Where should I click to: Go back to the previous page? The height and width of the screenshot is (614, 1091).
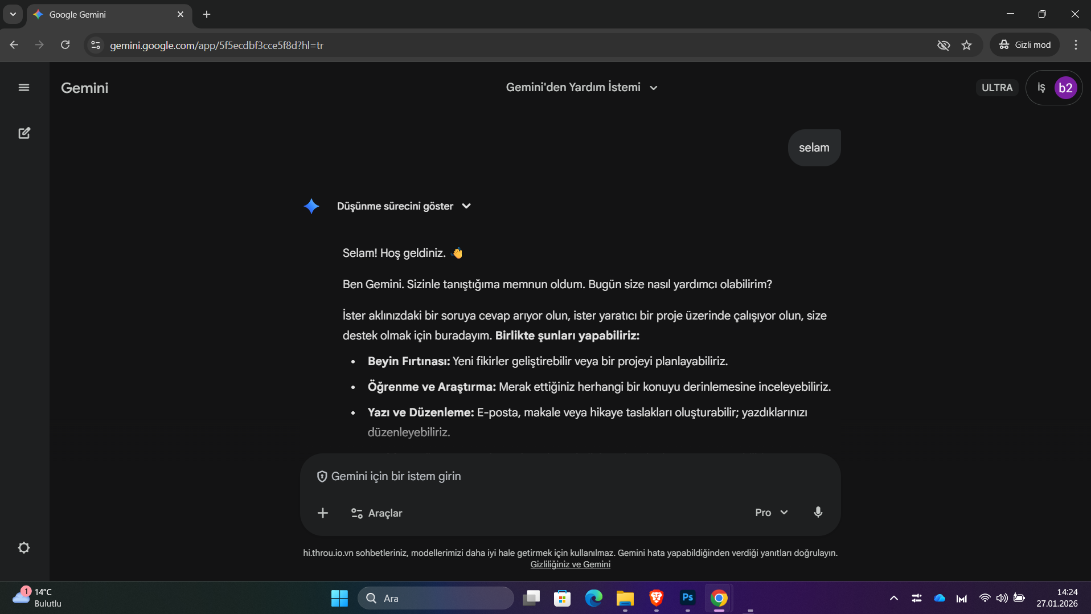click(14, 45)
